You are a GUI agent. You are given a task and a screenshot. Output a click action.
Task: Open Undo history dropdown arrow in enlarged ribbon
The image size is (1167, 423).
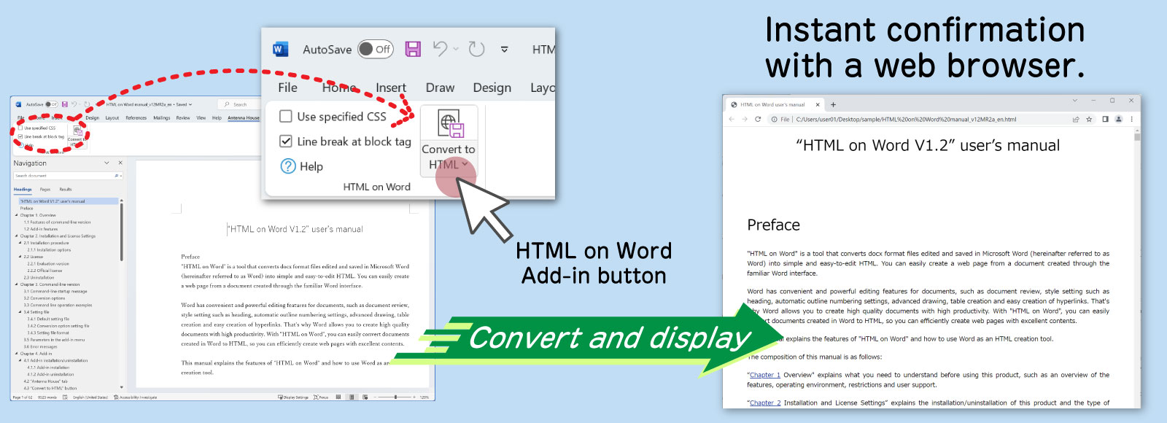pos(456,49)
